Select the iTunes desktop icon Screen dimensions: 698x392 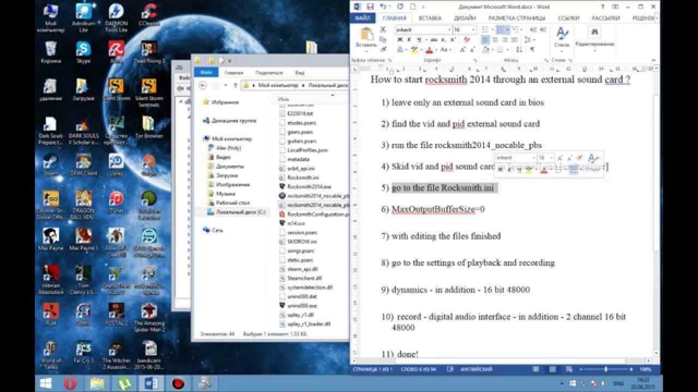point(116,201)
